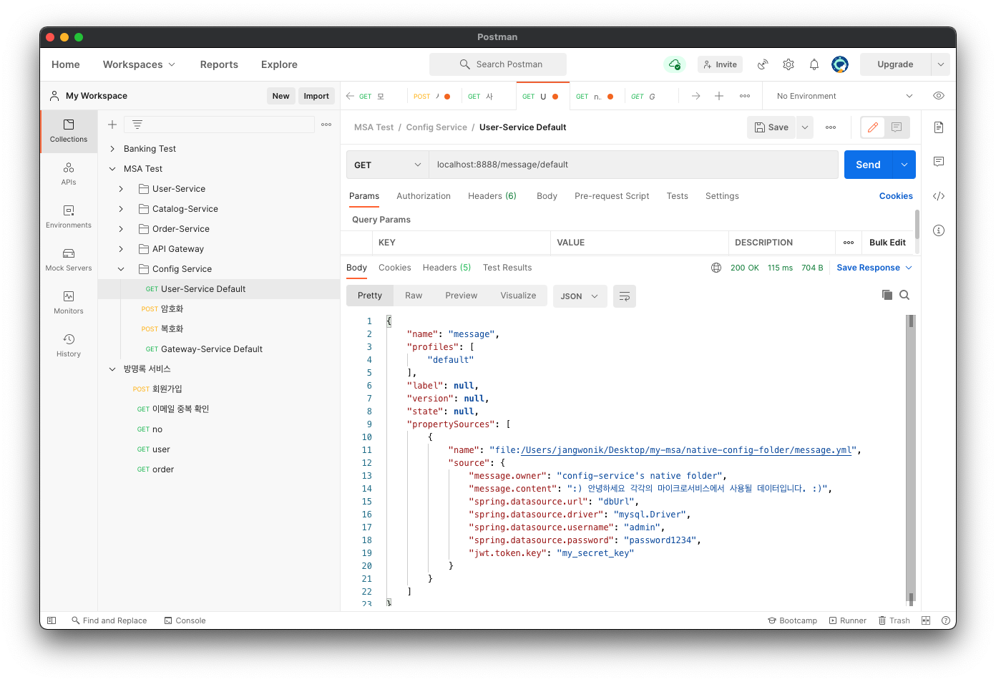This screenshot has height=682, width=996.
Task: Switch to request Headers (6) tab
Action: click(492, 196)
